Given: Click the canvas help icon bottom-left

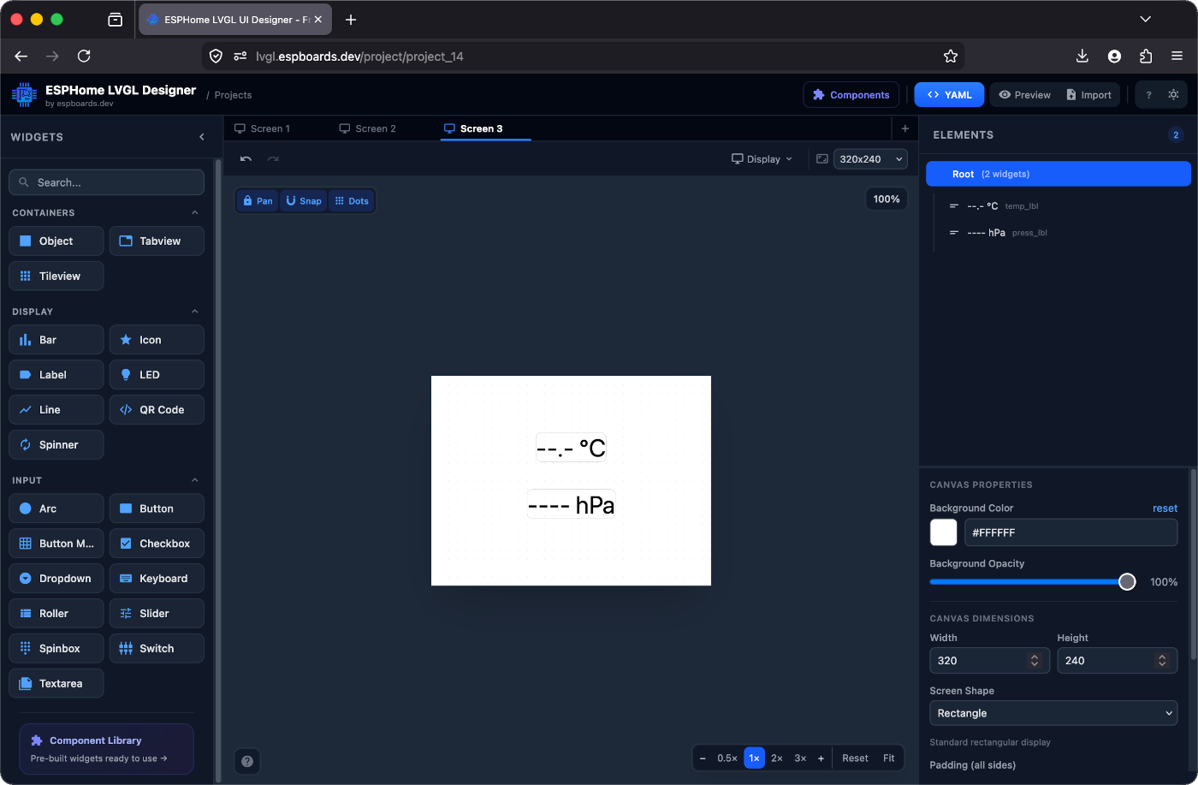Looking at the screenshot, I should click(247, 761).
